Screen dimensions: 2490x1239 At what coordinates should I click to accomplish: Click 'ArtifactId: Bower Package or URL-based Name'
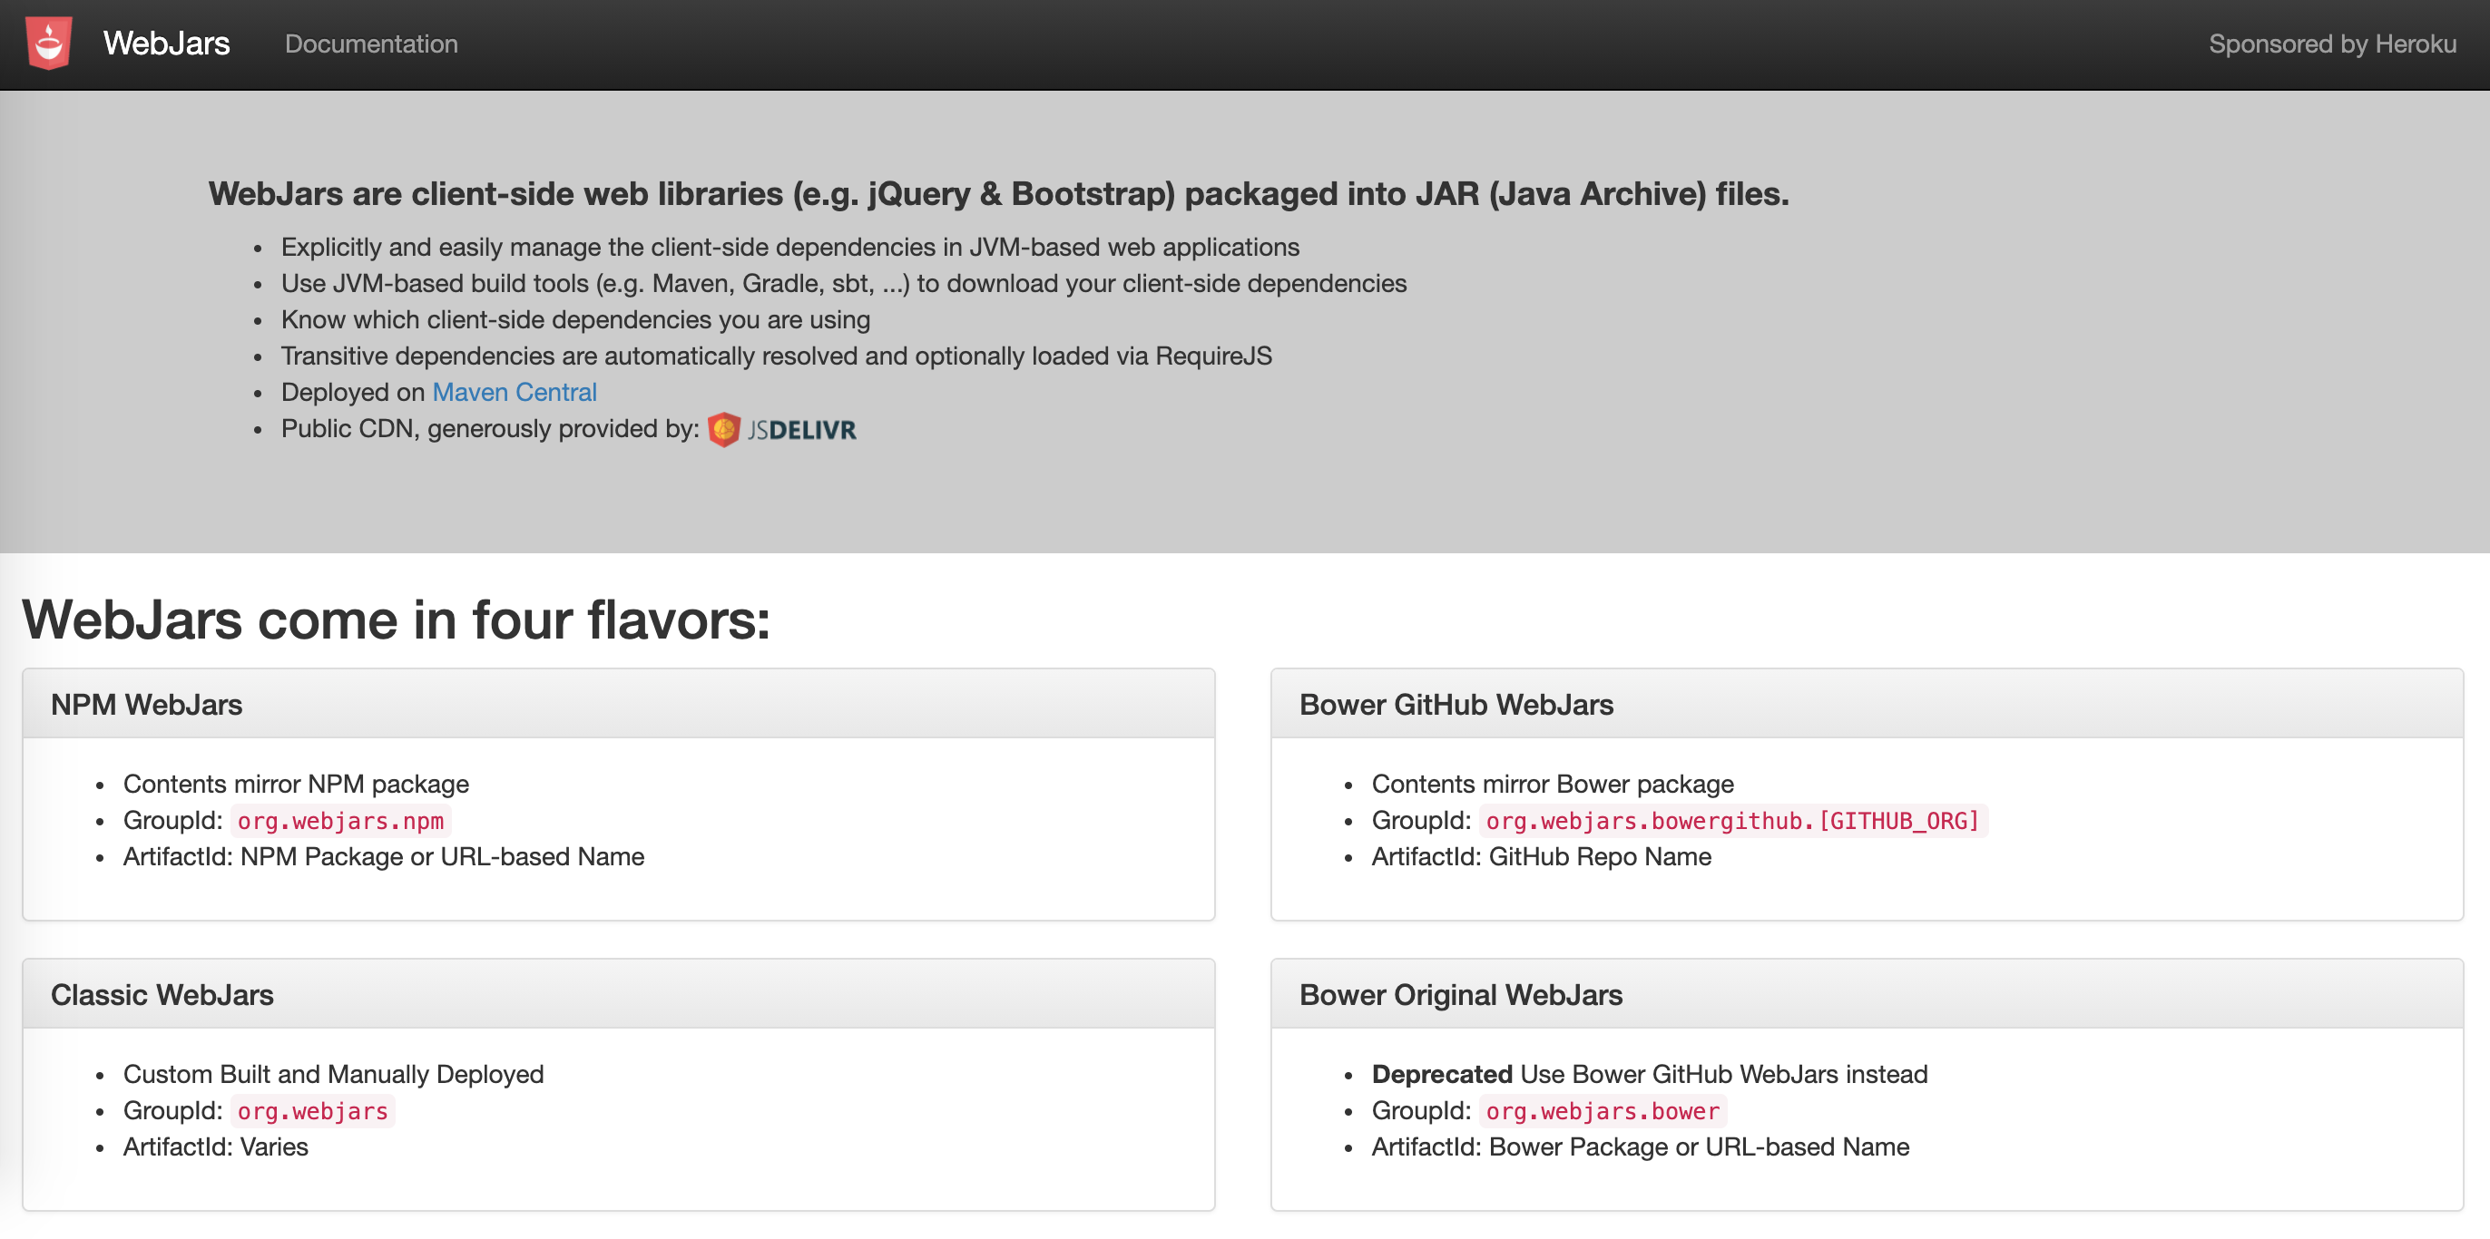tap(1641, 1146)
